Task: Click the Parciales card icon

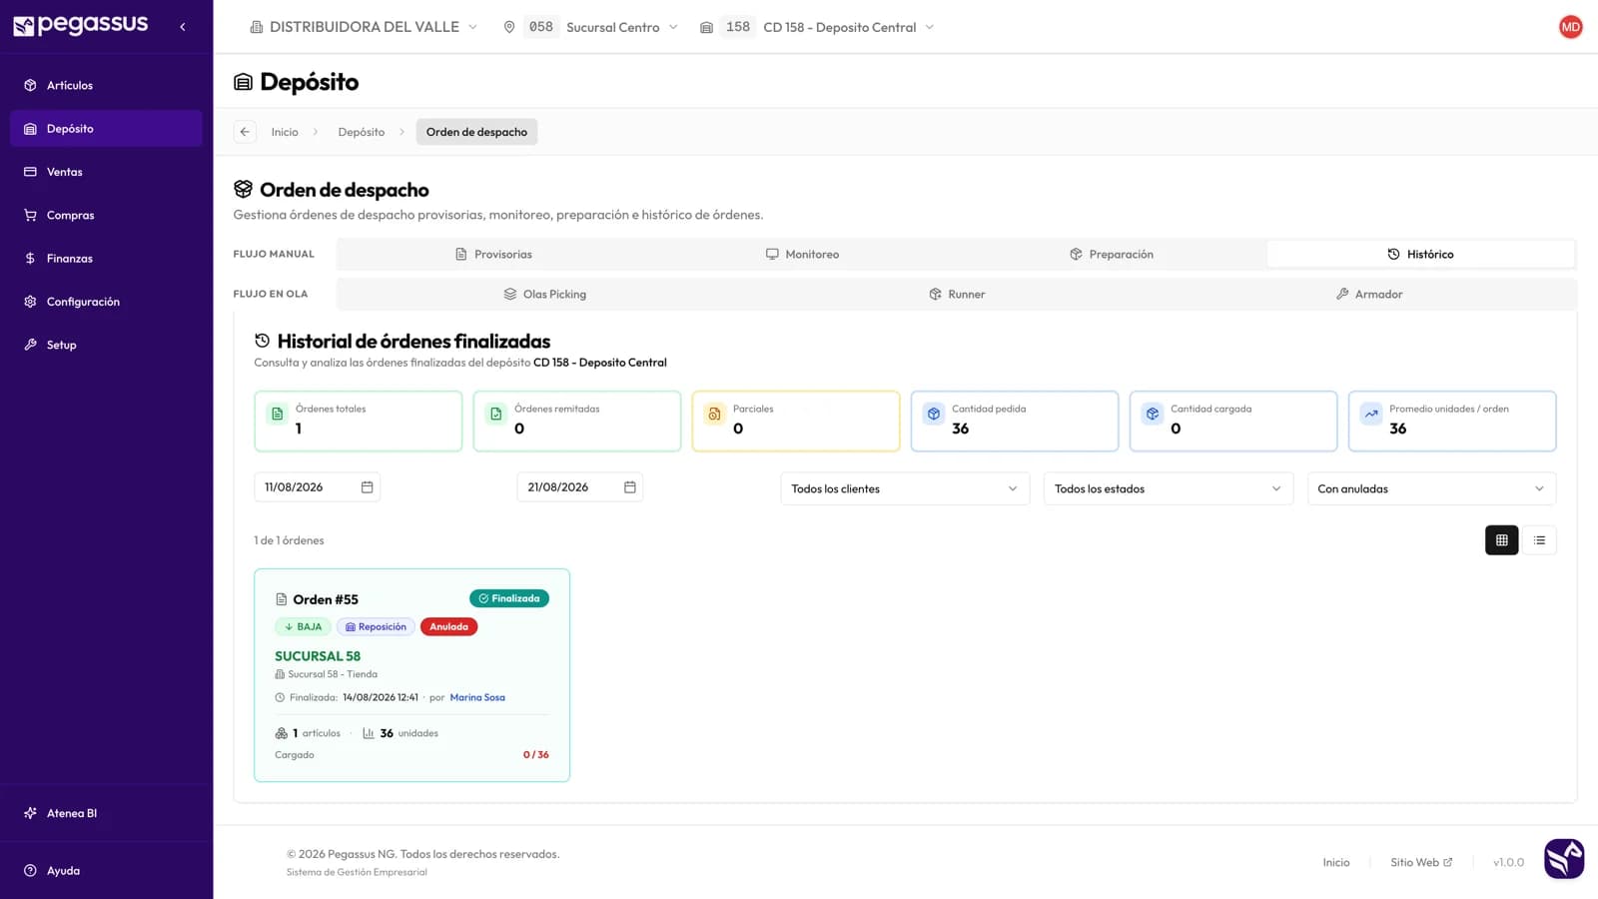Action: (714, 414)
